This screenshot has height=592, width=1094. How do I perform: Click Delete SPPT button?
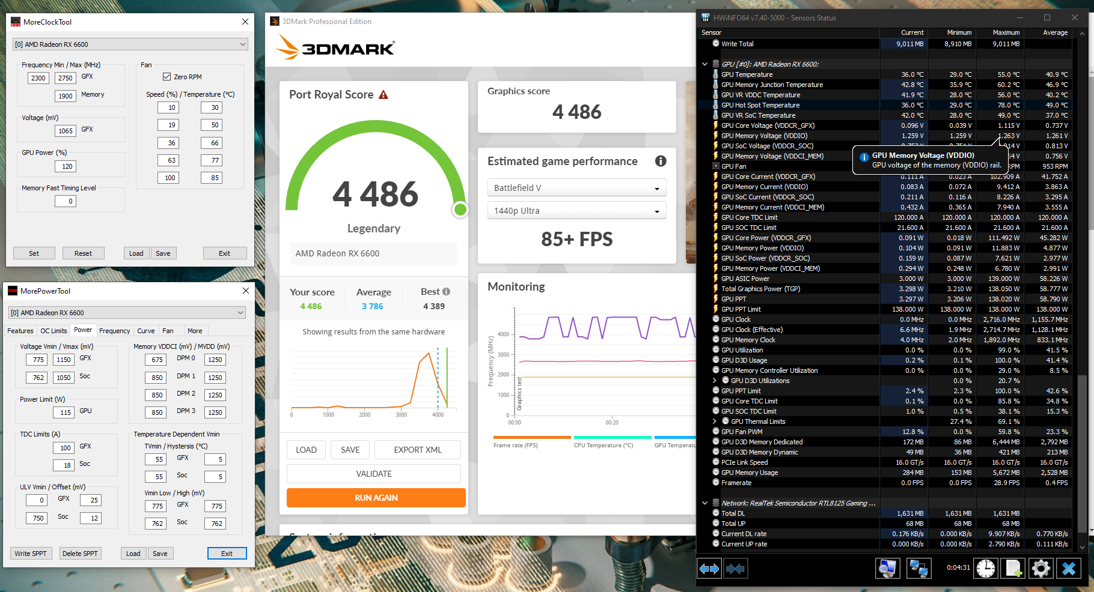[x=80, y=554]
